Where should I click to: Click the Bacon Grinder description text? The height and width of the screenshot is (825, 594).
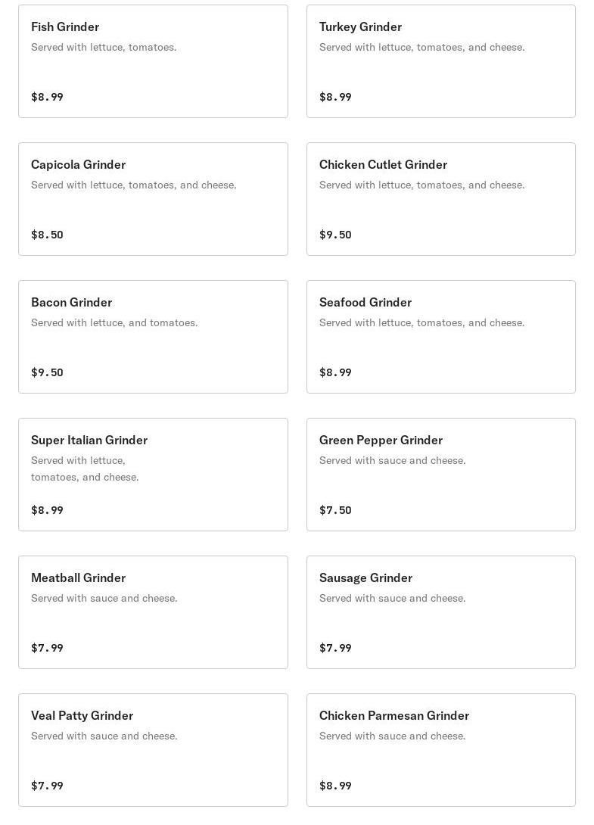[x=114, y=322]
